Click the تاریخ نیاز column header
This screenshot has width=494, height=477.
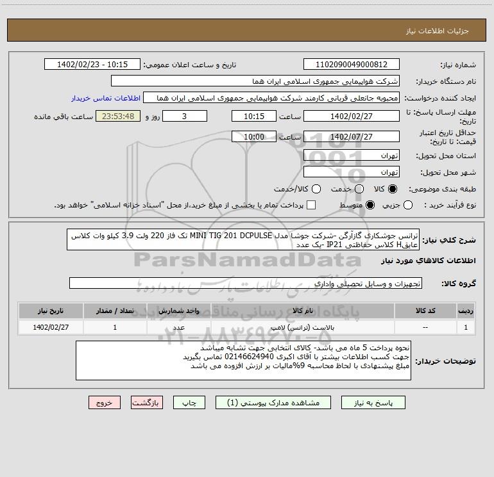pyautogui.click(x=51, y=311)
